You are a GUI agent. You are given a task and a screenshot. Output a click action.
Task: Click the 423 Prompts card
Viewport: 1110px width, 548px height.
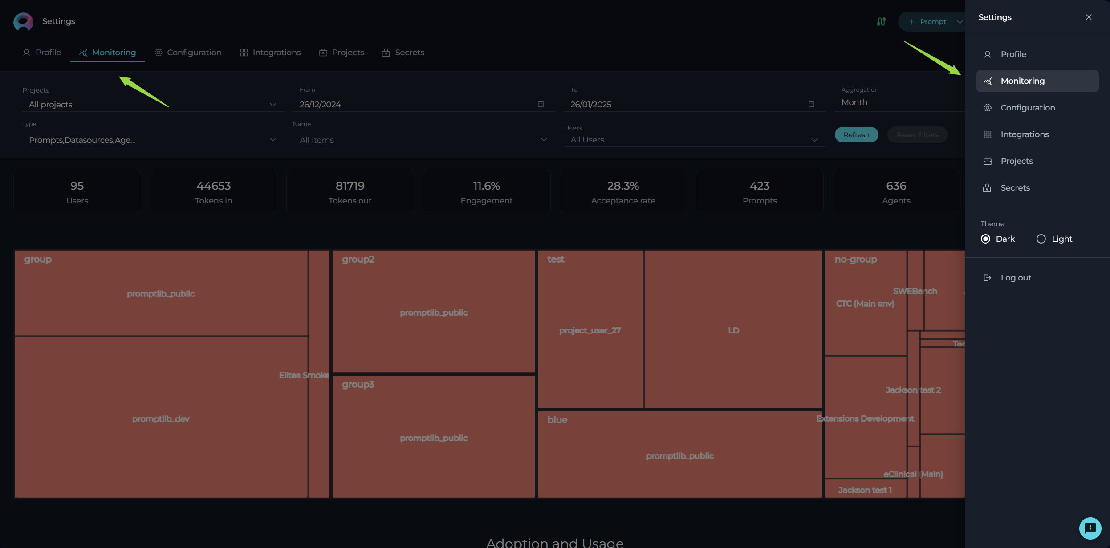pyautogui.click(x=760, y=192)
